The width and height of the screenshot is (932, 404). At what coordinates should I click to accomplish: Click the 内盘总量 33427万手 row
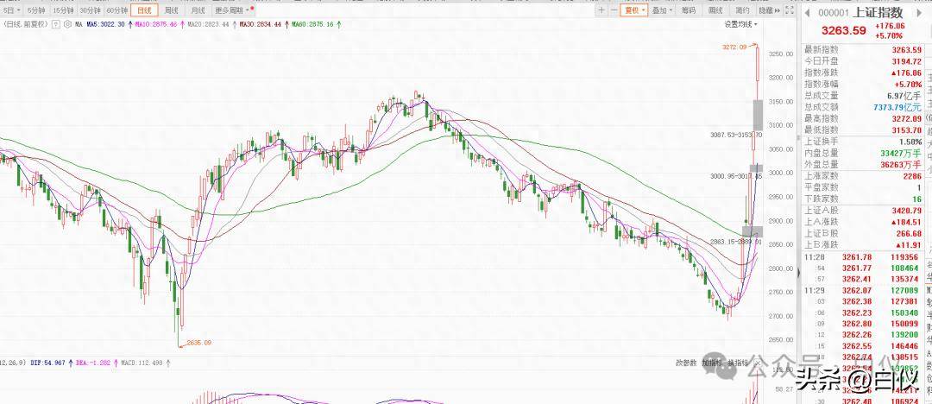863,153
